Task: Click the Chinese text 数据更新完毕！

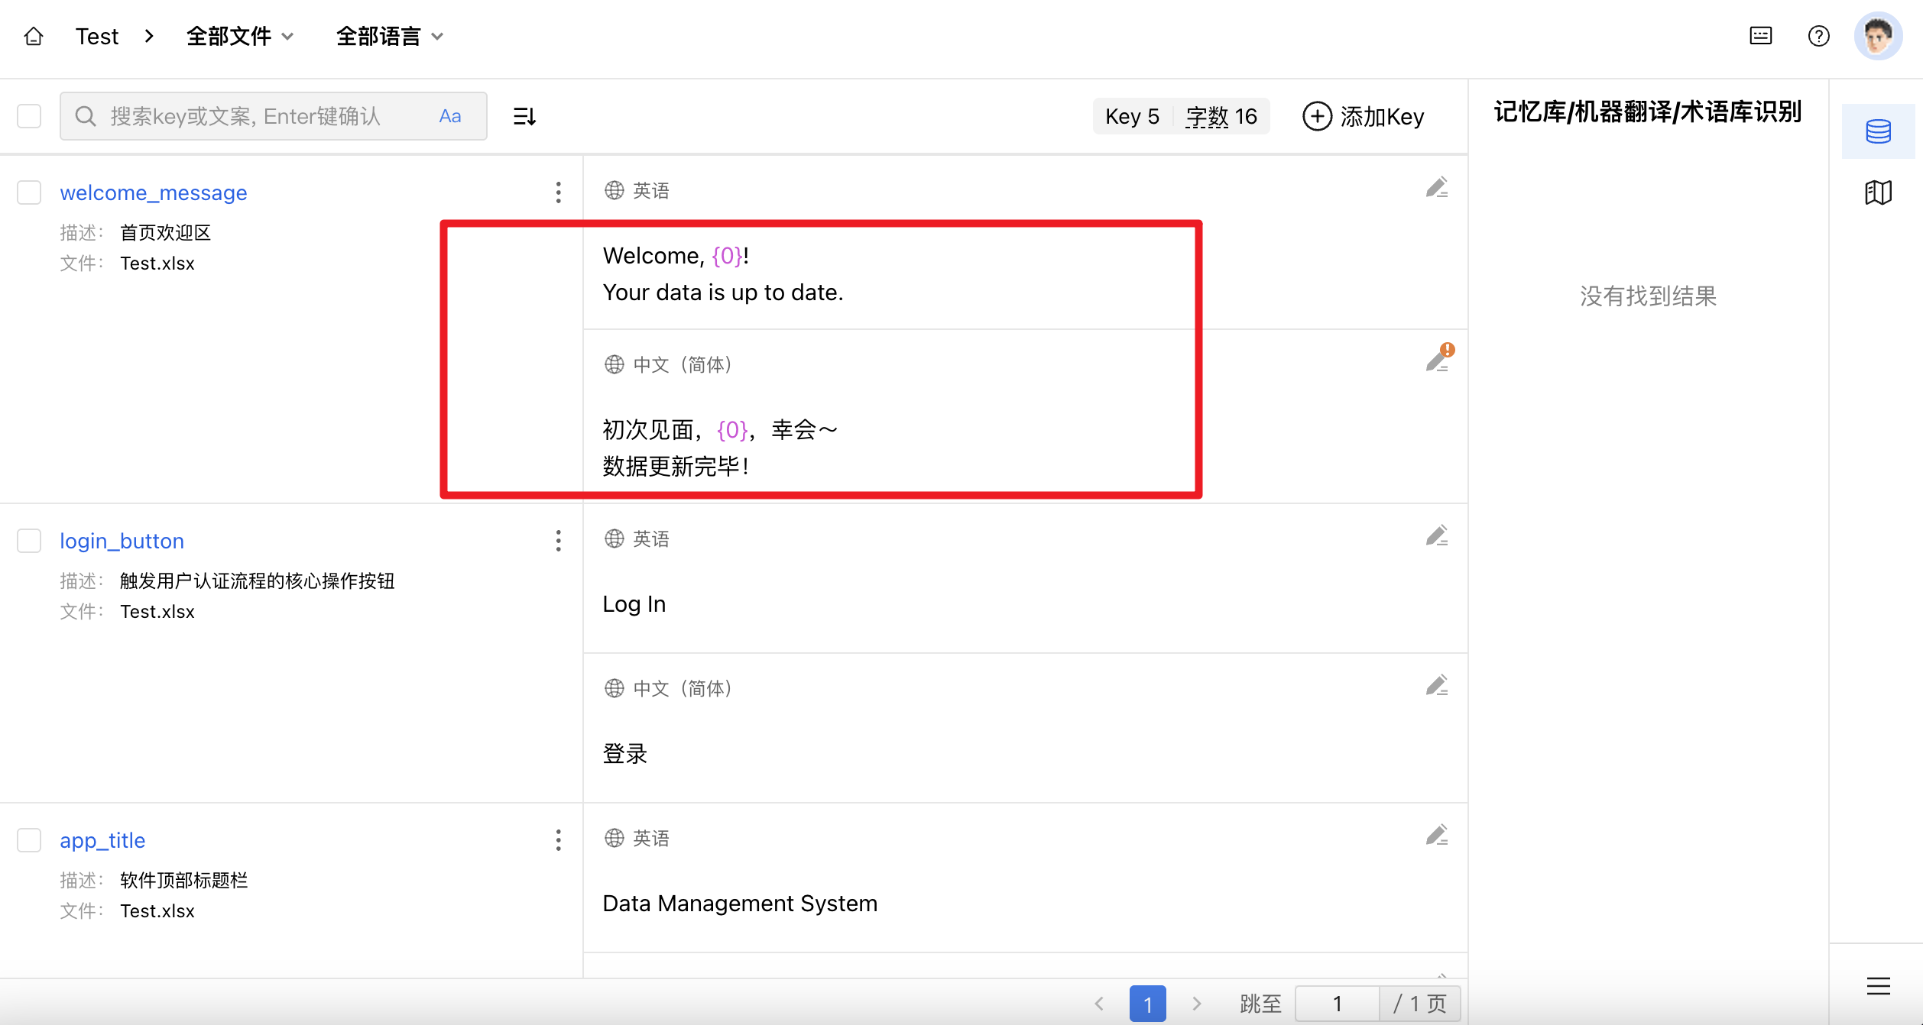Action: 677,466
